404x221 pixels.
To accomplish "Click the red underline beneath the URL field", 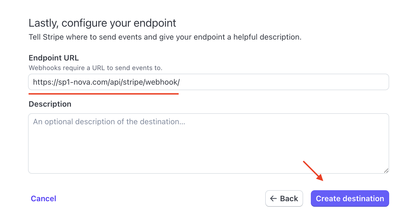I will coord(104,94).
